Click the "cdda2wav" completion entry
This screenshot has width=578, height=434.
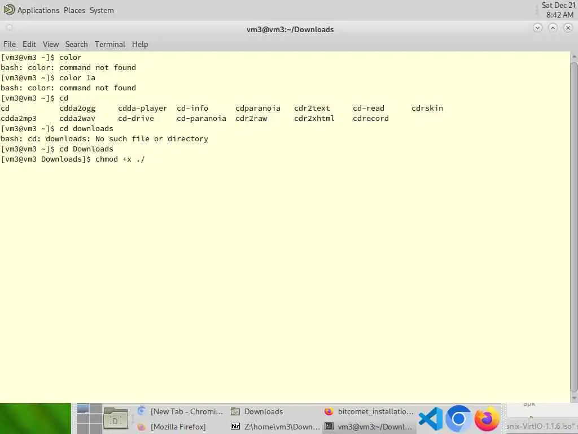click(x=77, y=119)
